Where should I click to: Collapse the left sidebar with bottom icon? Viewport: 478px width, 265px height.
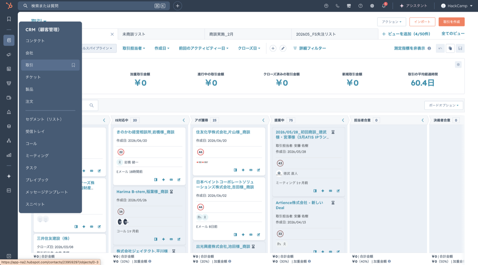[9, 256]
